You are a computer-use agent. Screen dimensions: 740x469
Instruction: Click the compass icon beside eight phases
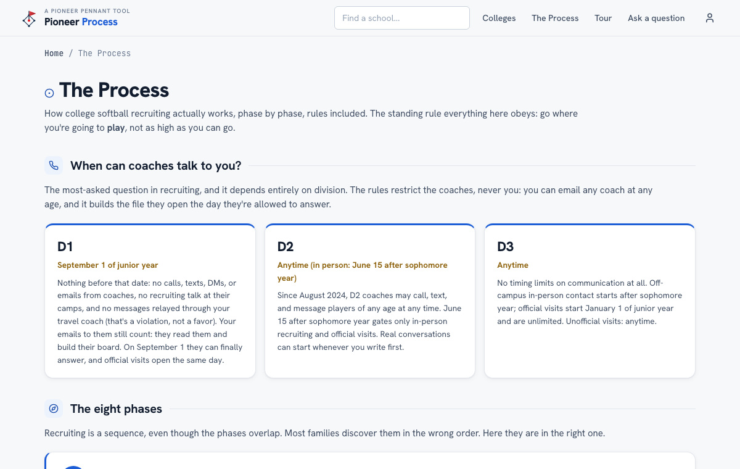(x=54, y=409)
